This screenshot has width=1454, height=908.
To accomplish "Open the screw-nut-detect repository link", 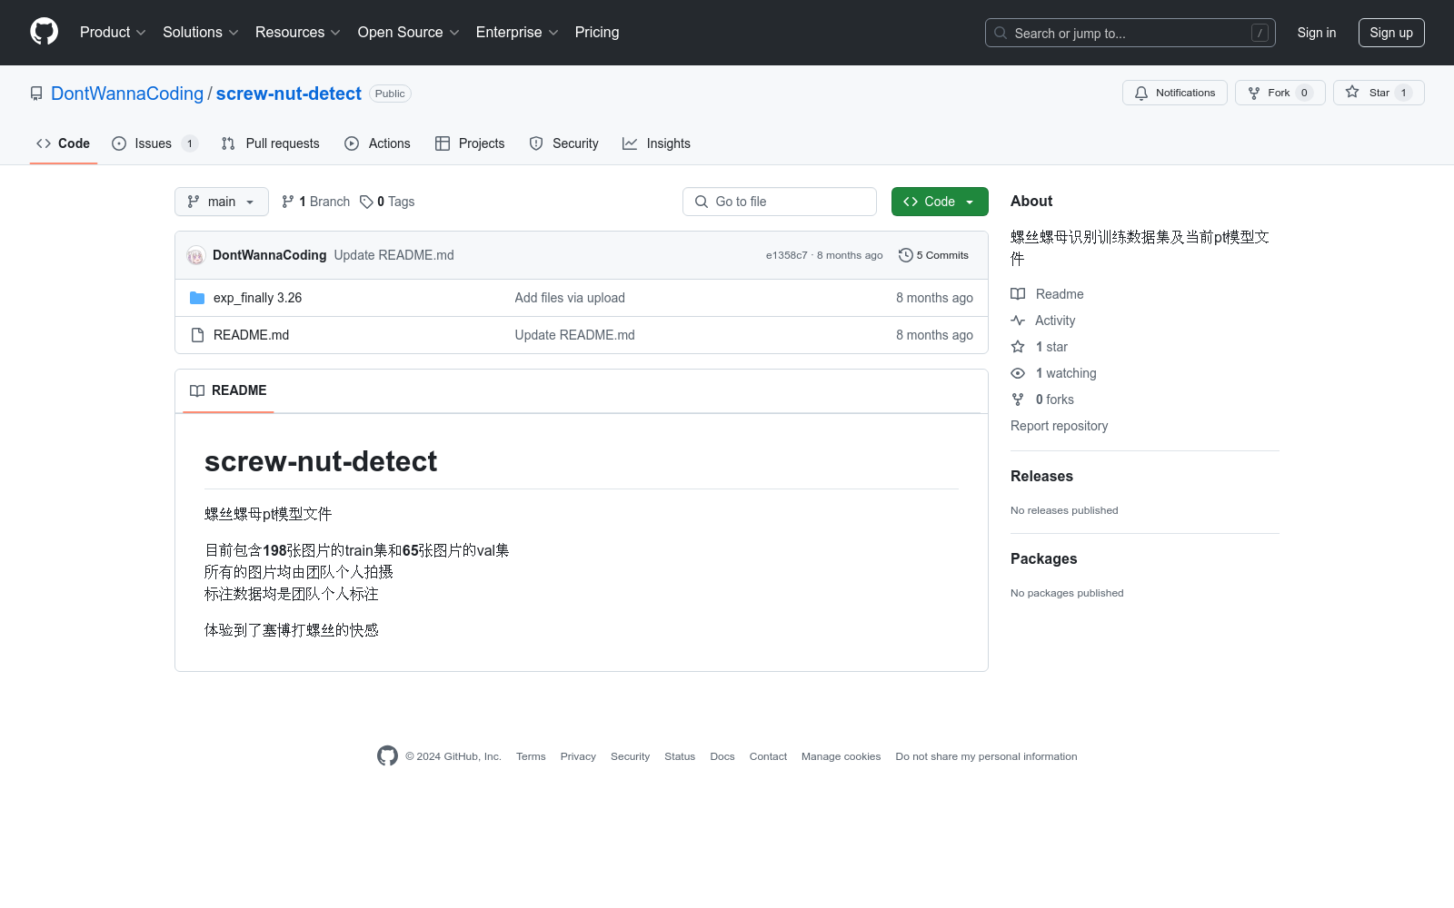I will coord(289,94).
